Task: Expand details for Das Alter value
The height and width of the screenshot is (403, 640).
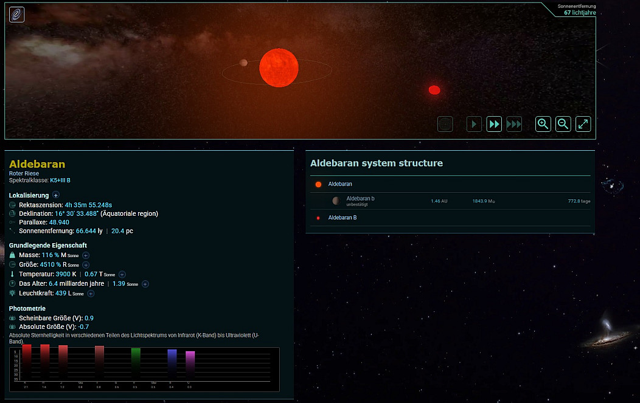Action: [145, 284]
